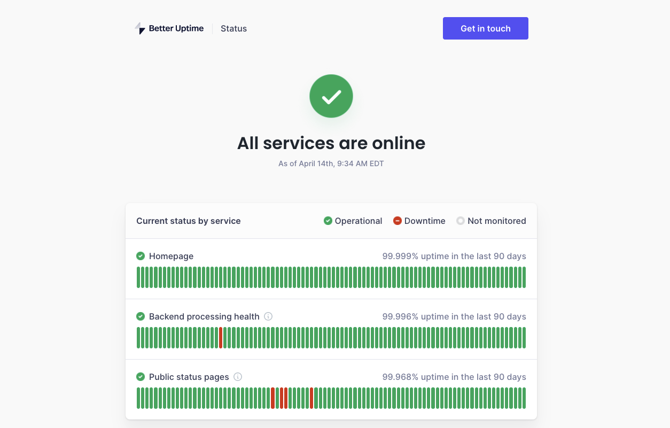The height and width of the screenshot is (428, 670).
Task: Switch to the Status section in the header
Action: (x=233, y=28)
